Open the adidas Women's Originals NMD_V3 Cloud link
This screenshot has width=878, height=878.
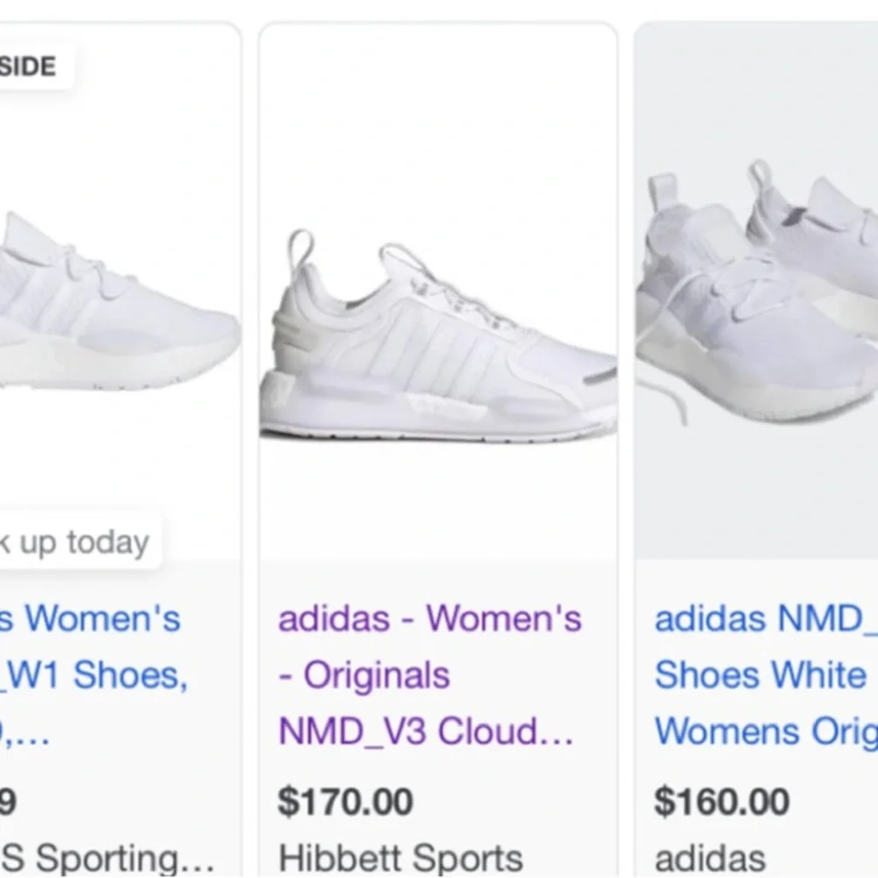pos(430,674)
